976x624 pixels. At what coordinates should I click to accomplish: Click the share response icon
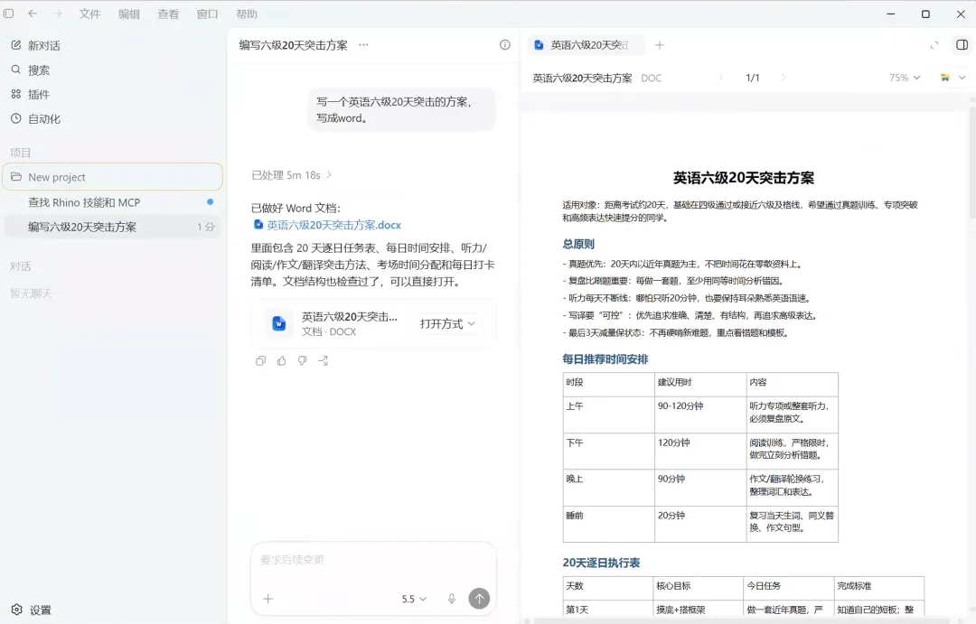(323, 361)
